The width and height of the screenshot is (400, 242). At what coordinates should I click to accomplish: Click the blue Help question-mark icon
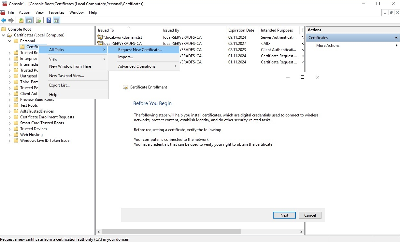tap(49, 20)
